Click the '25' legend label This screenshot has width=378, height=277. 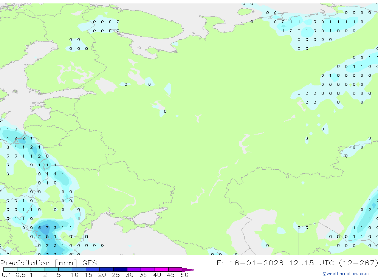[116, 275]
